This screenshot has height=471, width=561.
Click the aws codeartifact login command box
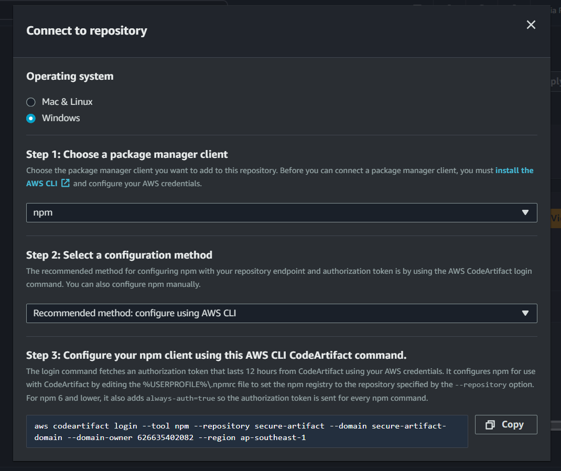click(x=247, y=431)
